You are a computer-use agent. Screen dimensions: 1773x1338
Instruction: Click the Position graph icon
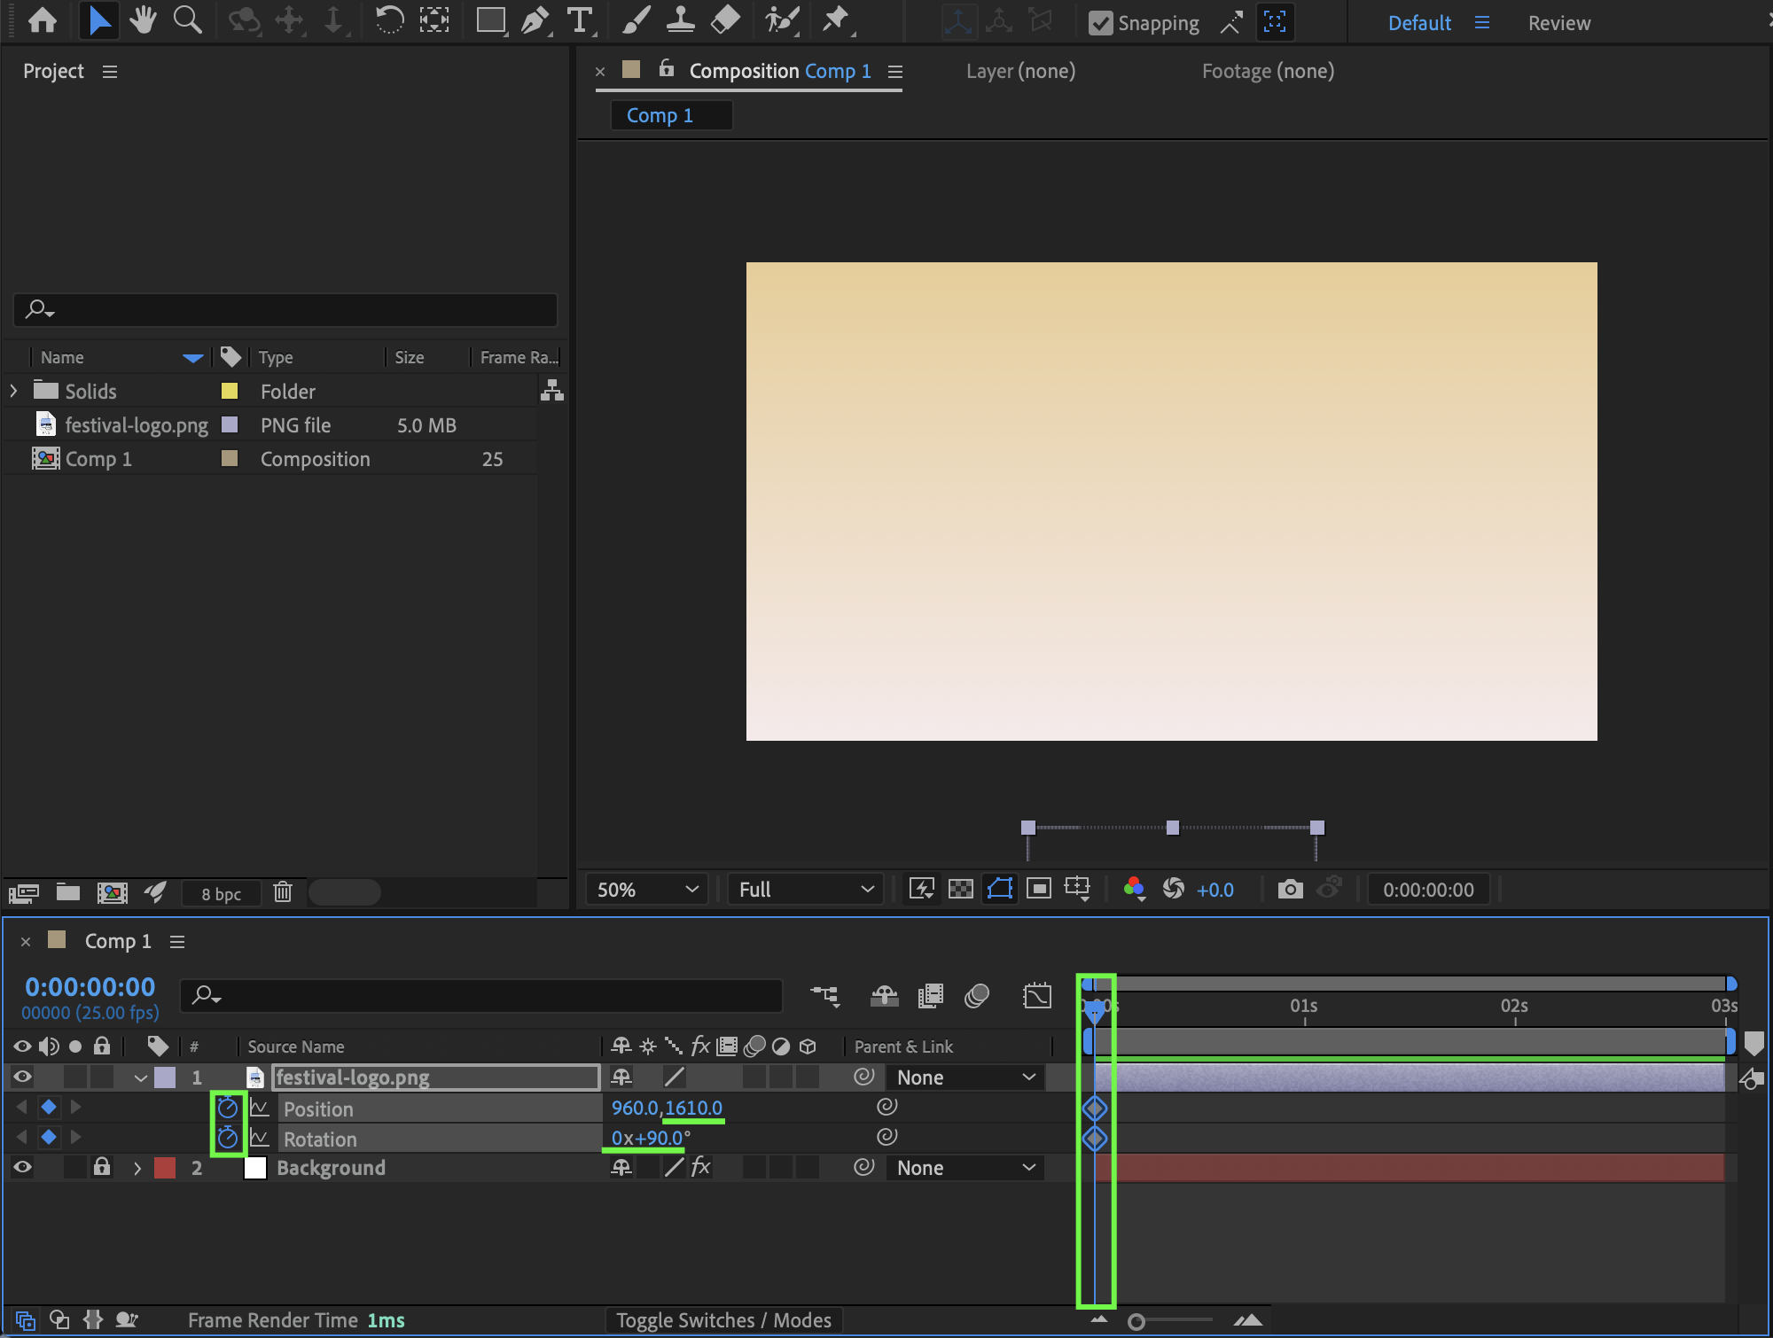(x=260, y=1108)
